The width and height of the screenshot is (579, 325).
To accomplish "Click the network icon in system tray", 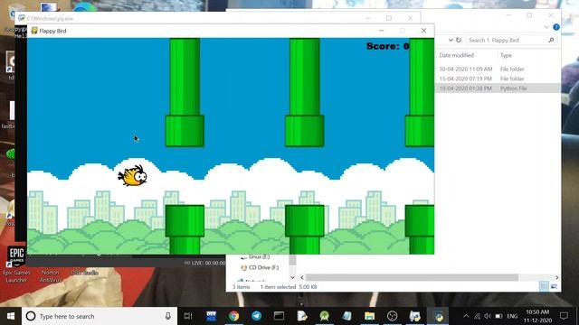I will [x=477, y=316].
